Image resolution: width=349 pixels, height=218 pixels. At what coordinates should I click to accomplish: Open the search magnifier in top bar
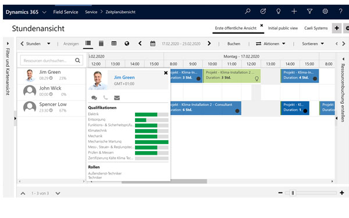coord(248,11)
